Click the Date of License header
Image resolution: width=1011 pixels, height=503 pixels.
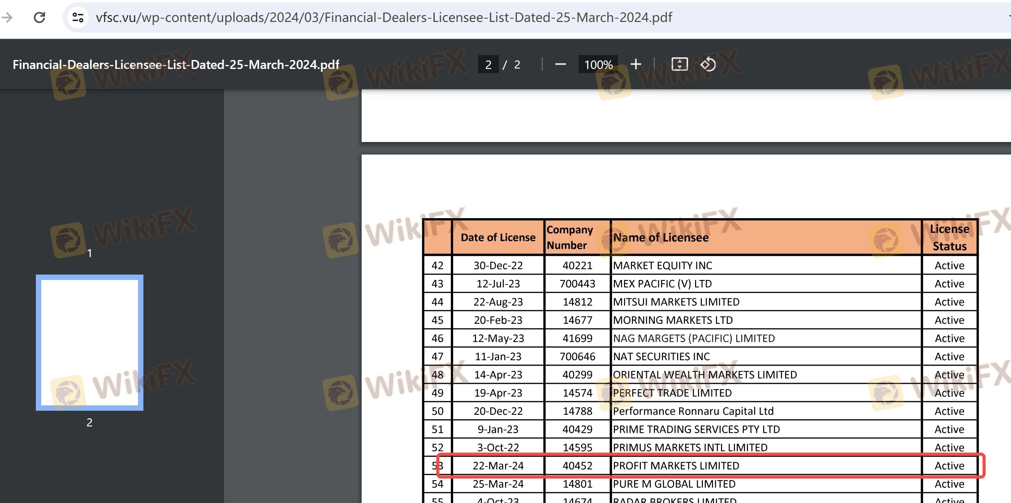(498, 237)
